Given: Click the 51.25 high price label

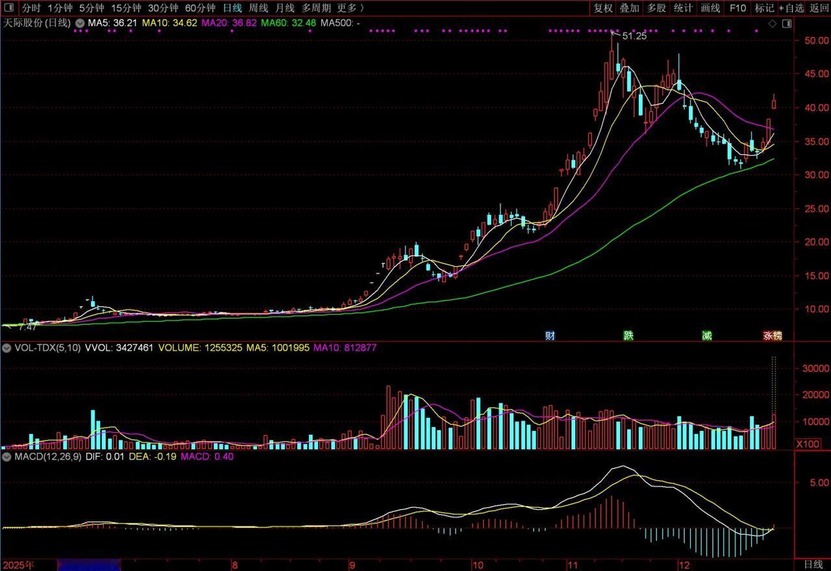Looking at the screenshot, I should pyautogui.click(x=634, y=36).
